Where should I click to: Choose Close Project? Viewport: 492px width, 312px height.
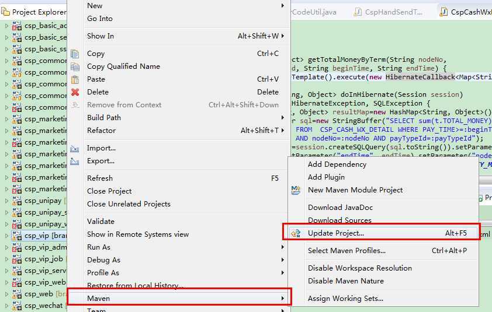coord(178,191)
